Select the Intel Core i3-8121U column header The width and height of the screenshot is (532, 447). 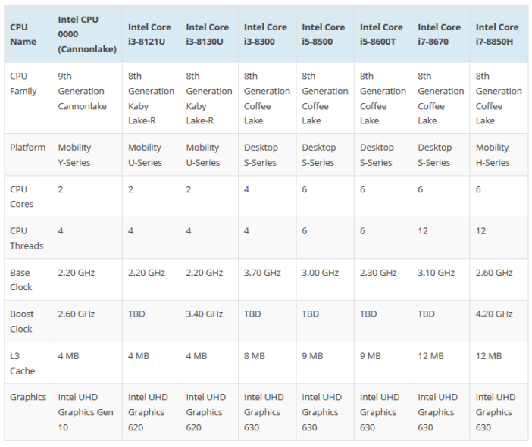[x=151, y=34]
